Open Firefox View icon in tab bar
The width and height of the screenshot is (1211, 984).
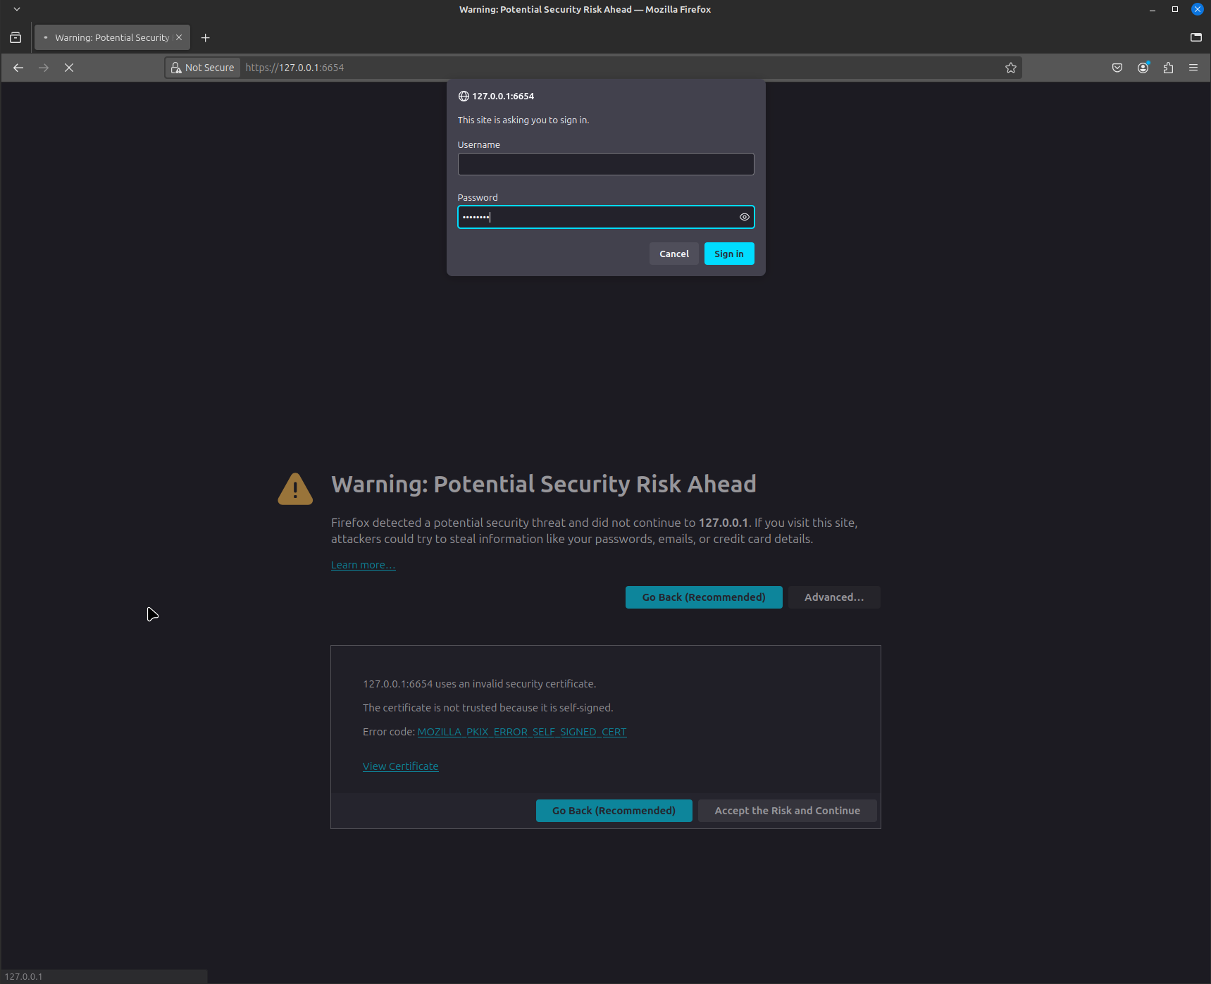click(15, 38)
